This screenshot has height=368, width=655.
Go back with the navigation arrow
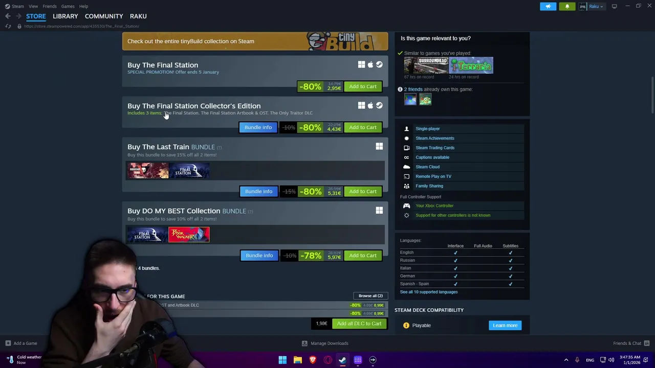[8, 16]
